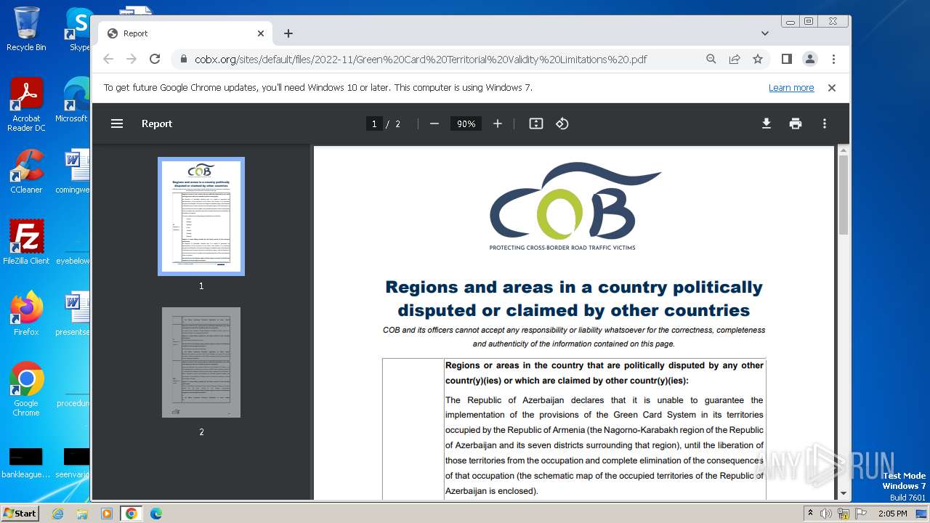The width and height of the screenshot is (930, 523).
Task: Open File Explorer from taskbar
Action: (x=82, y=514)
